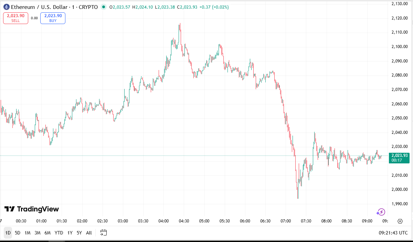Select the 1M range option
Image resolution: width=413 pixels, height=242 pixels.
(x=28, y=233)
